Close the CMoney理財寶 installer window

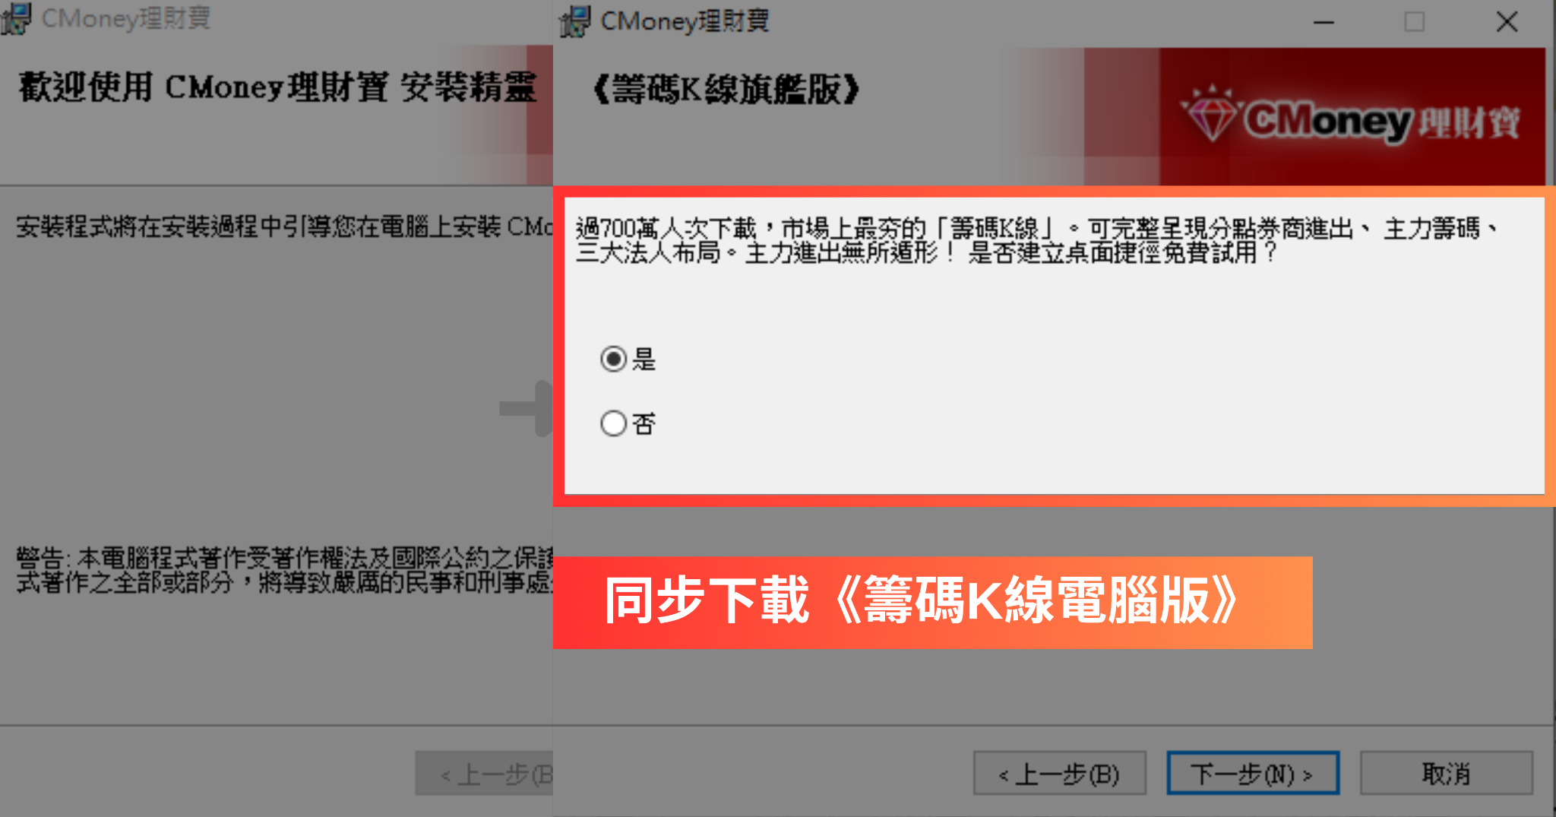pyautogui.click(x=1507, y=22)
